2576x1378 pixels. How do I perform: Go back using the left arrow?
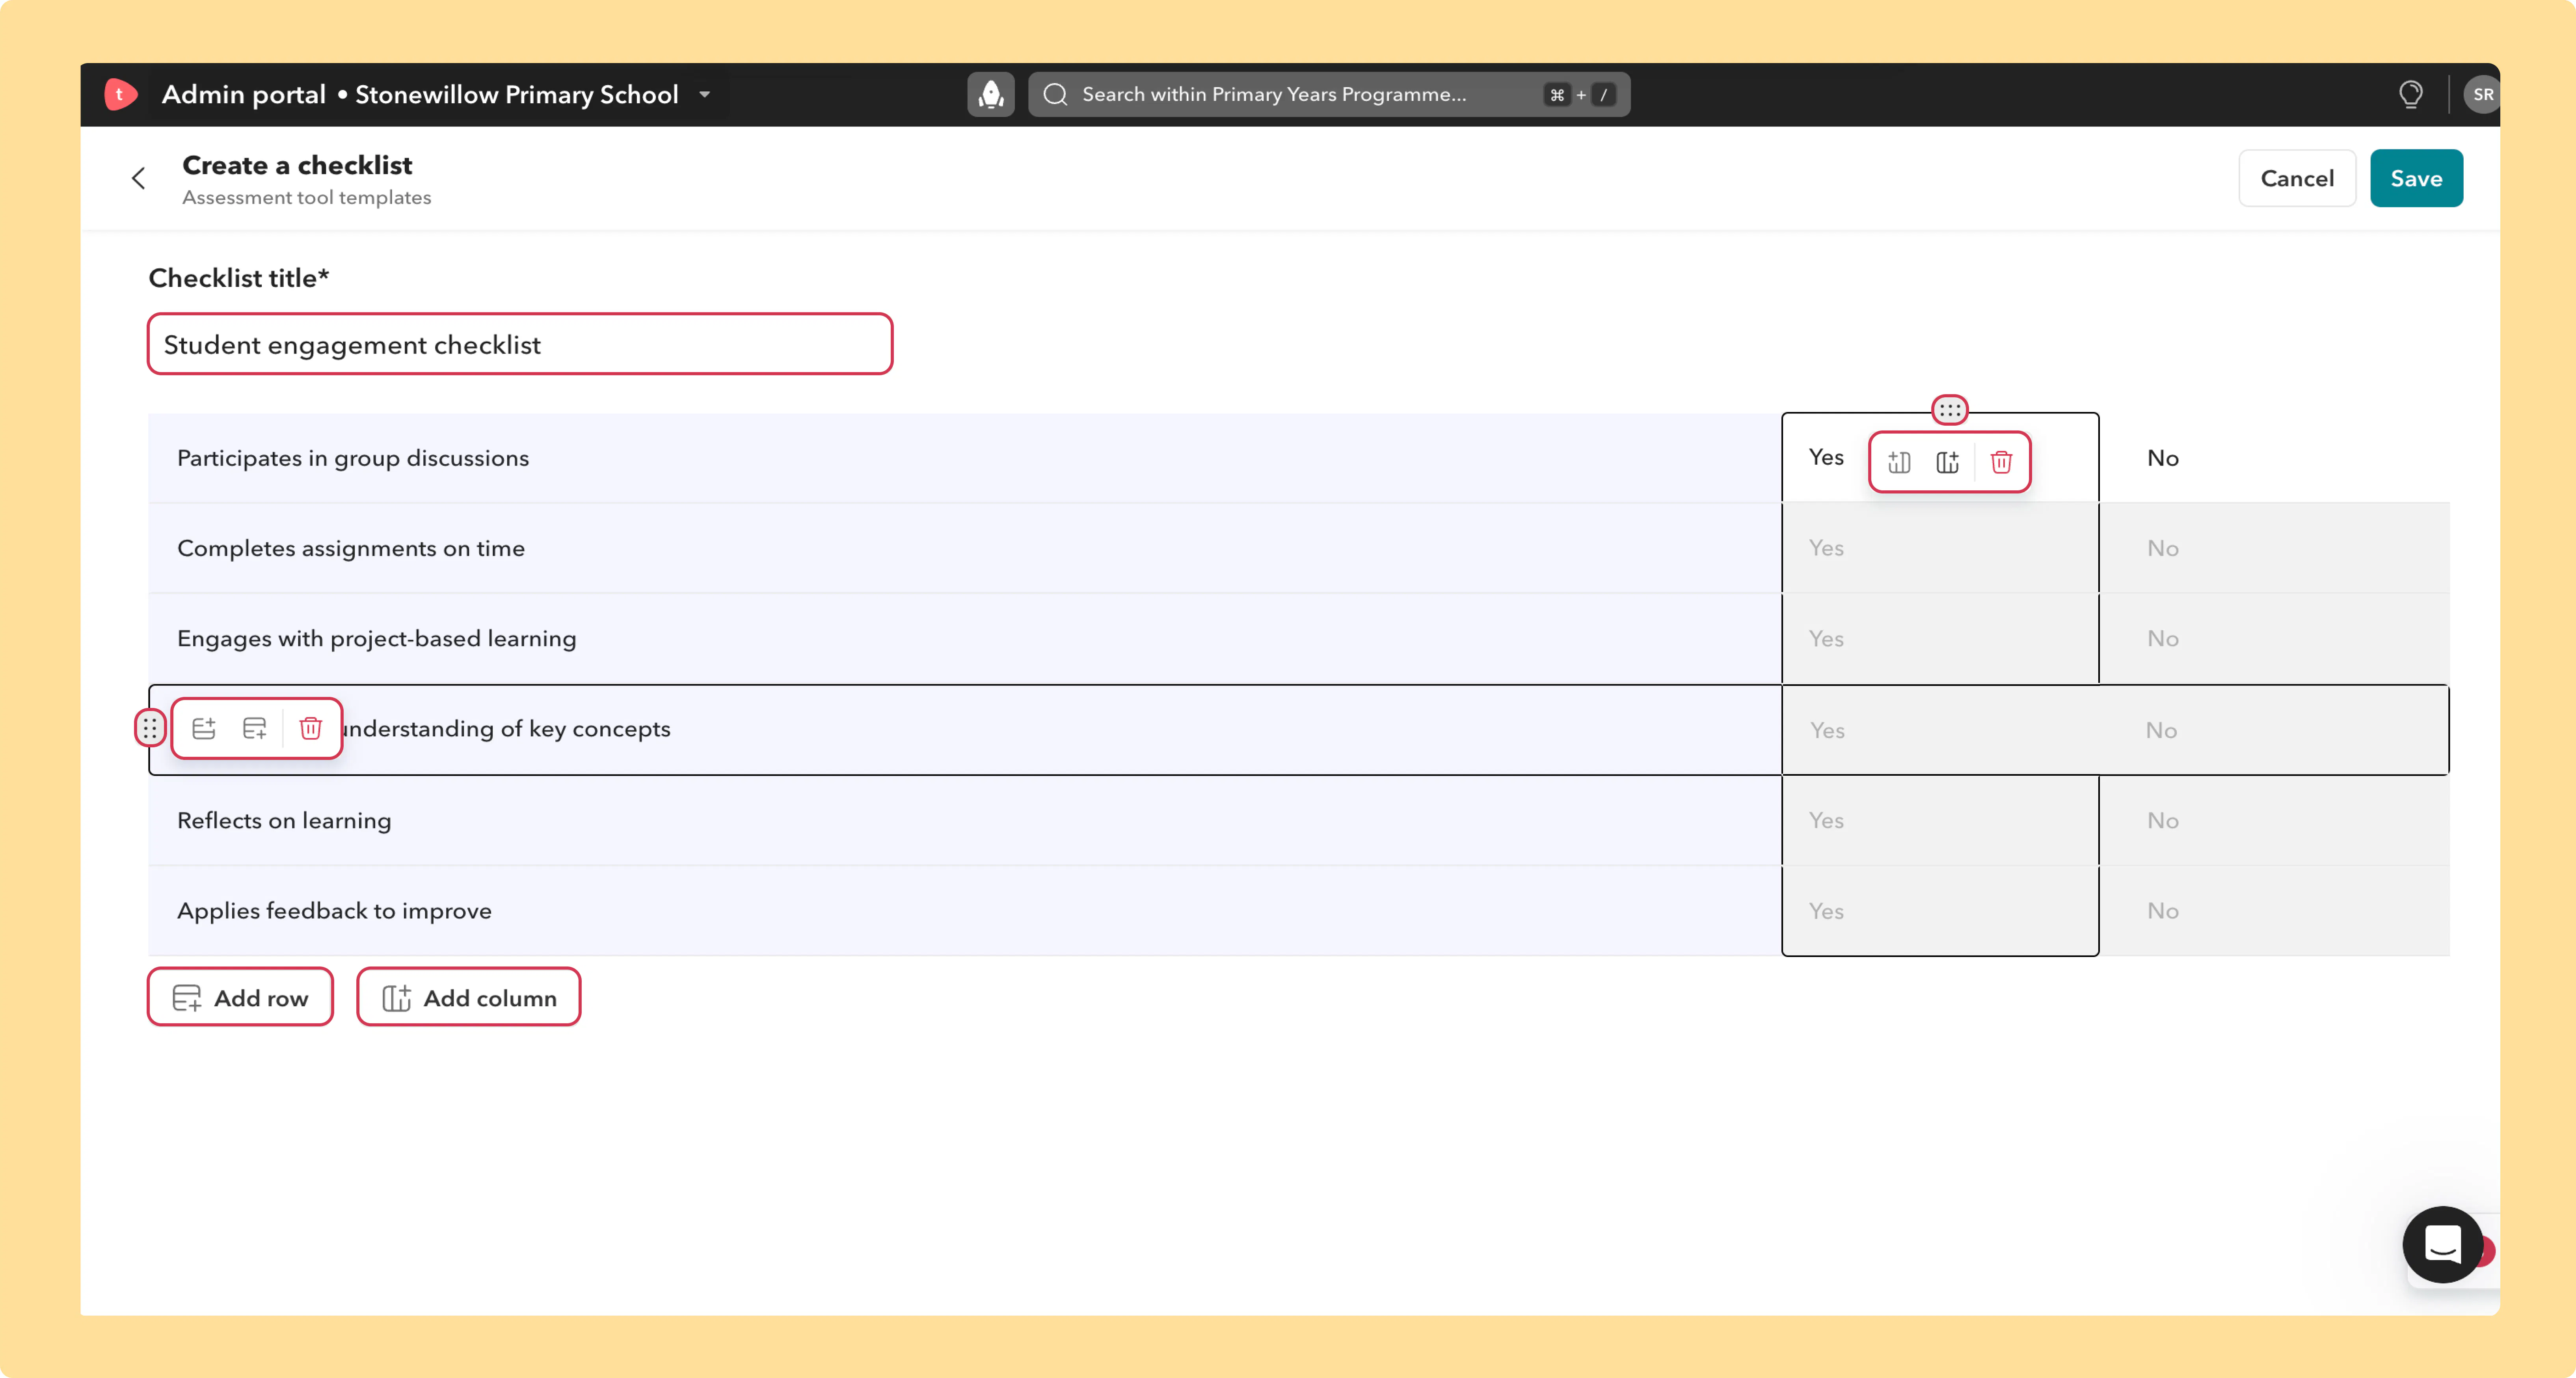click(x=139, y=178)
